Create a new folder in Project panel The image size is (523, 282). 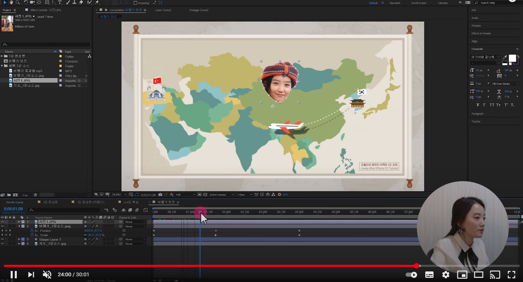click(x=9, y=195)
